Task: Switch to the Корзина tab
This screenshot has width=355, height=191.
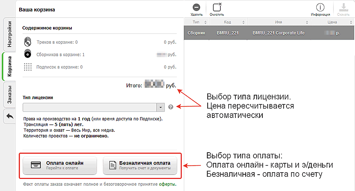Action: click(x=9, y=67)
